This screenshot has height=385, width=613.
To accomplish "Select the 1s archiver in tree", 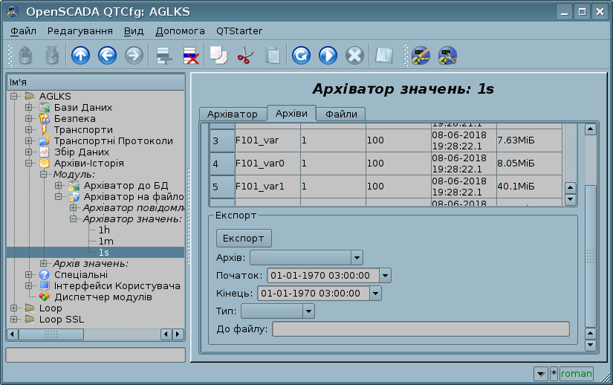I will point(103,253).
